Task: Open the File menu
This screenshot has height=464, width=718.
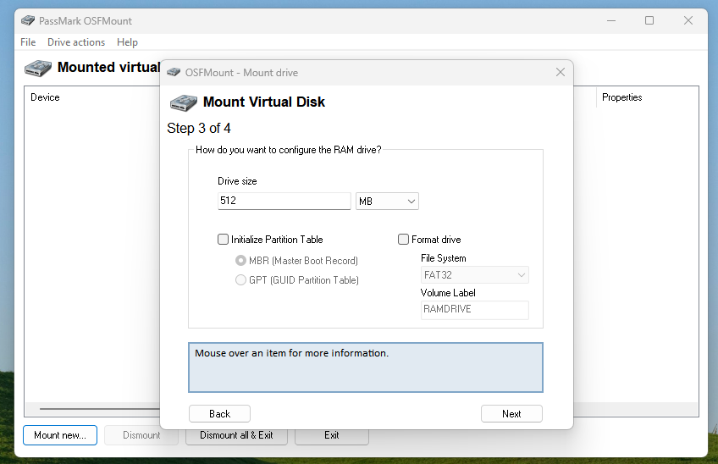Action: (28, 42)
